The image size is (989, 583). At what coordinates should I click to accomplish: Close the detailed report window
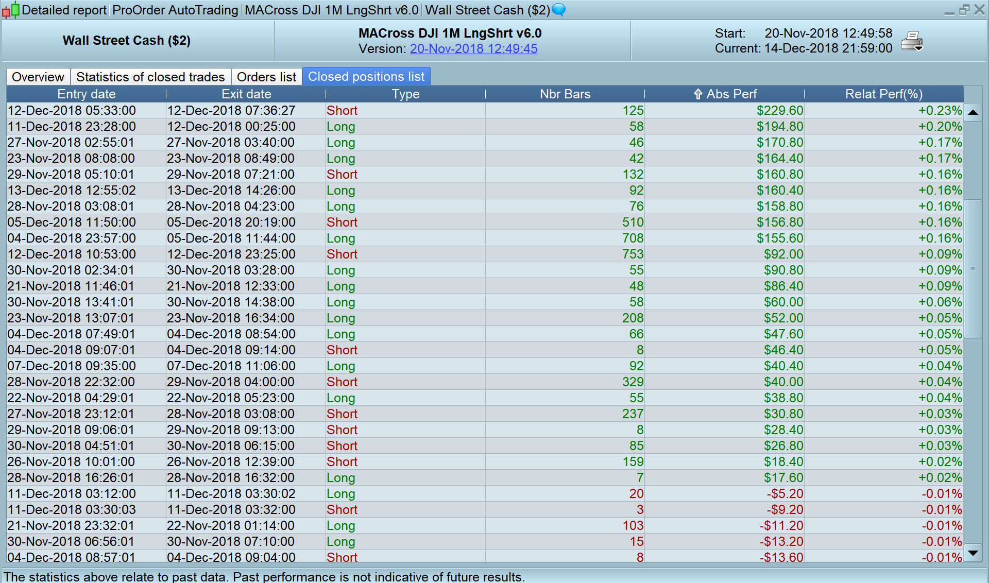point(979,10)
